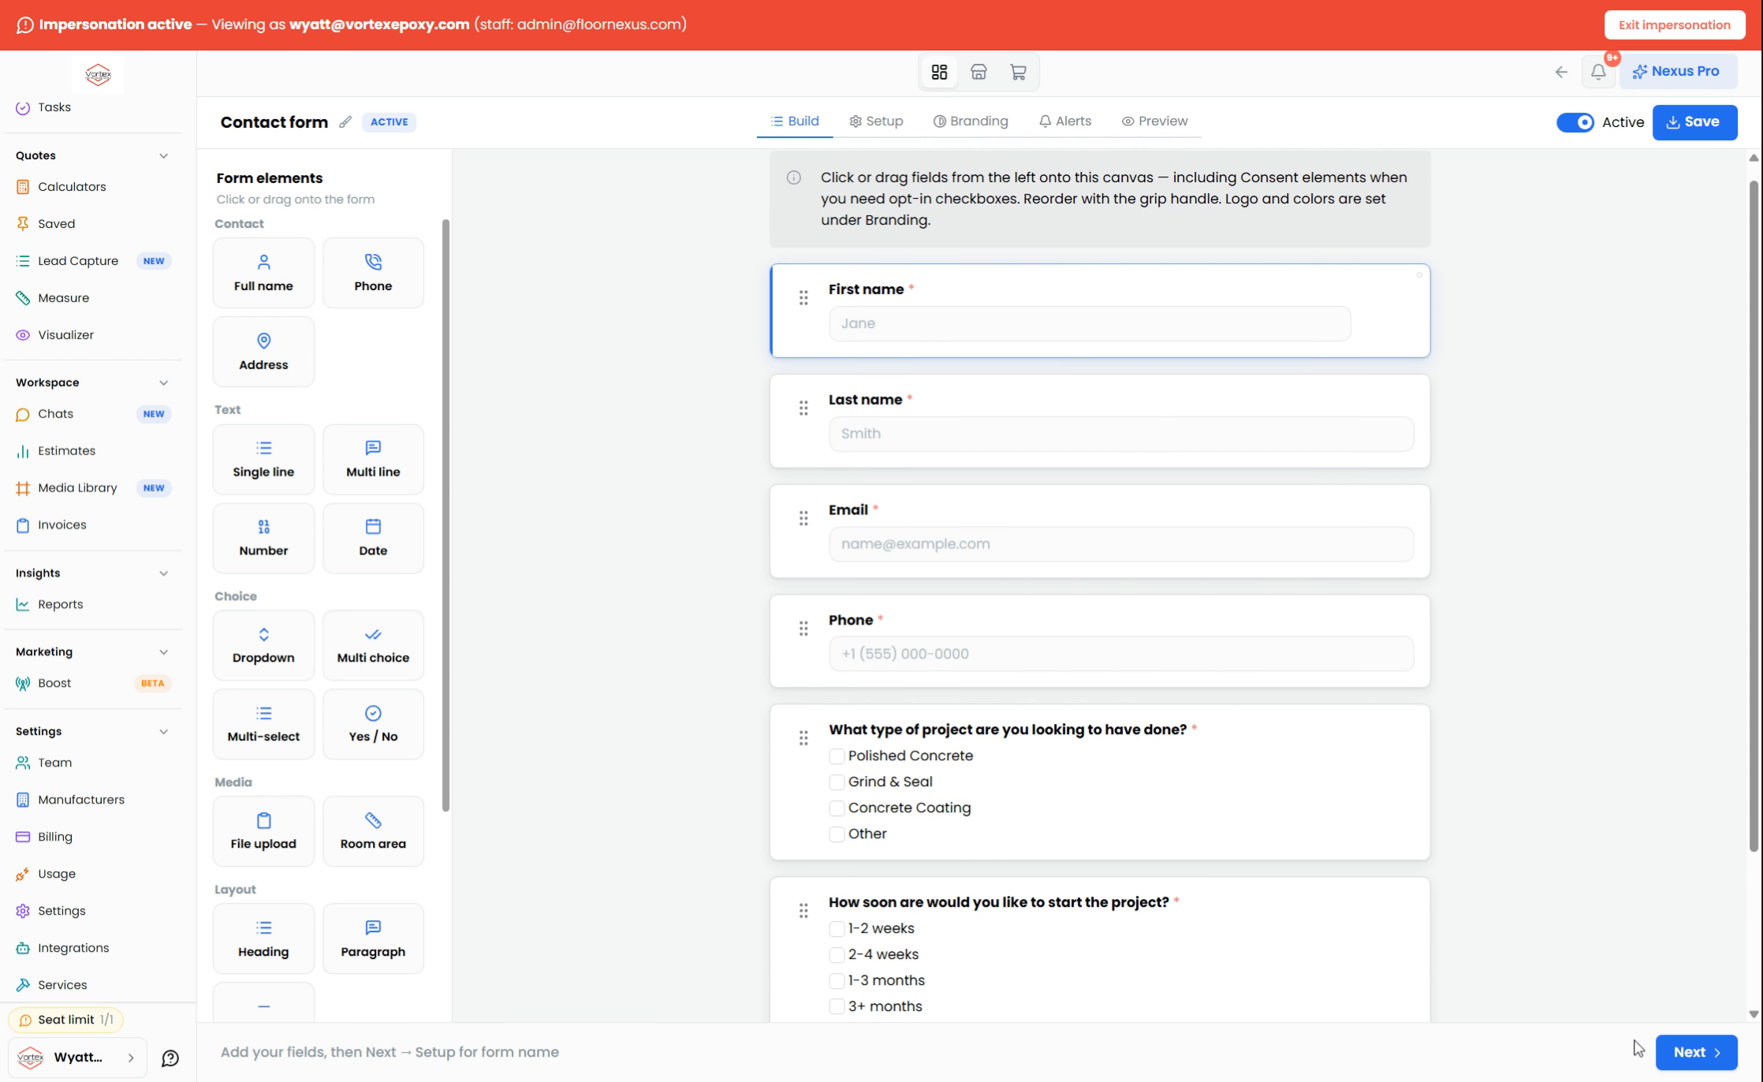1763x1082 pixels.
Task: Click the Form elements panel scrollbar
Action: (x=445, y=515)
